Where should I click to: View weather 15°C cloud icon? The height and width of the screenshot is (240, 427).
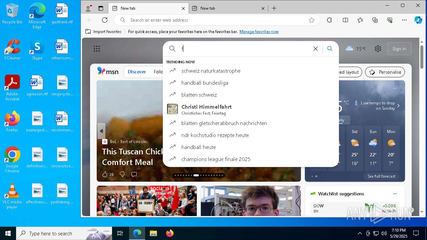(x=356, y=49)
